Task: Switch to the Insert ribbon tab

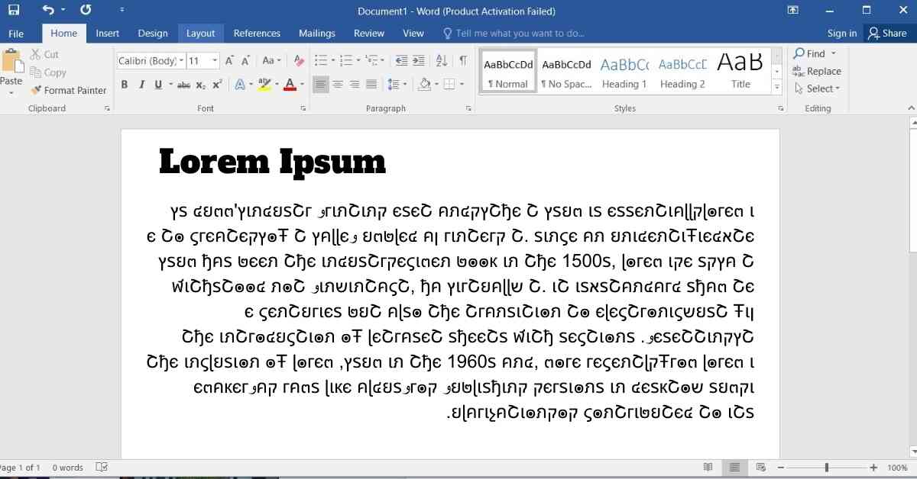Action: [x=107, y=34]
